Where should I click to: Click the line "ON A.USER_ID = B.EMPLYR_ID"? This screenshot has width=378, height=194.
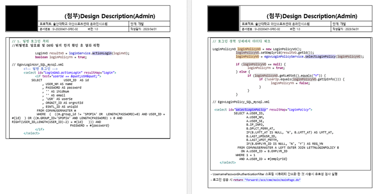coord(264,151)
